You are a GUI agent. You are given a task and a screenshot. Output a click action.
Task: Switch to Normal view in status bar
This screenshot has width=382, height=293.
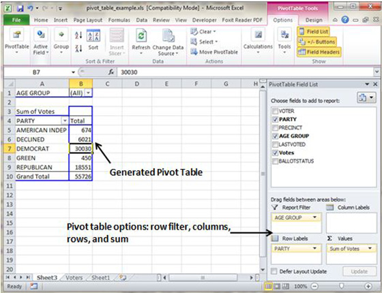268,286
